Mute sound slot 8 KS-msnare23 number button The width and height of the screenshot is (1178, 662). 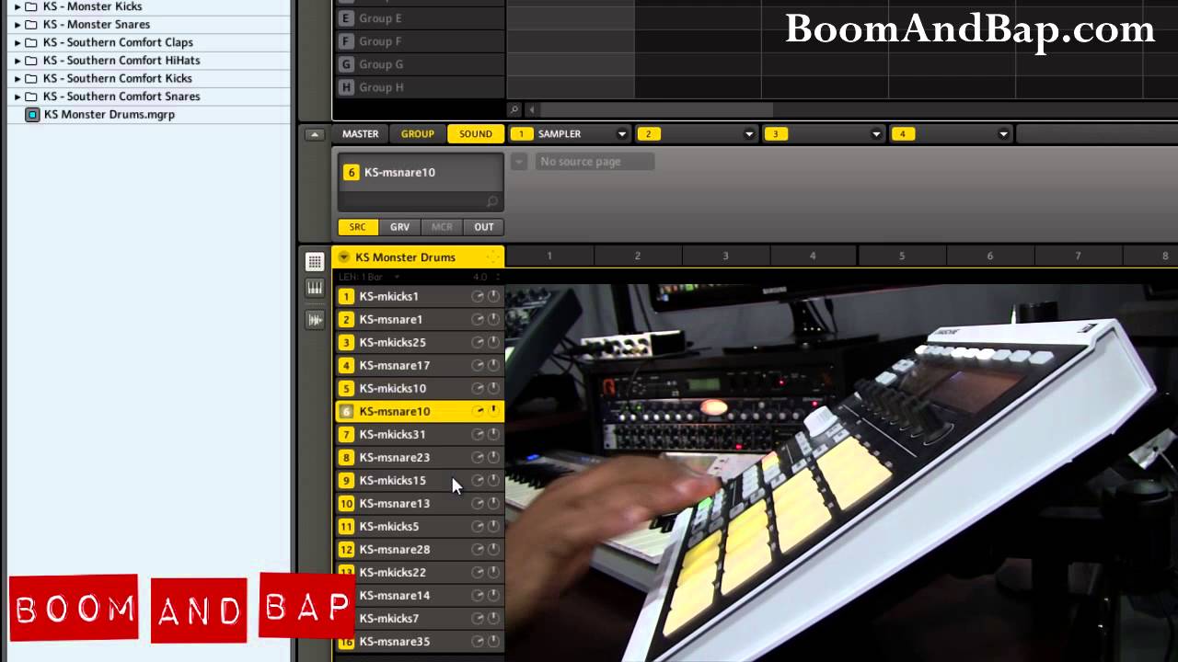pos(346,457)
